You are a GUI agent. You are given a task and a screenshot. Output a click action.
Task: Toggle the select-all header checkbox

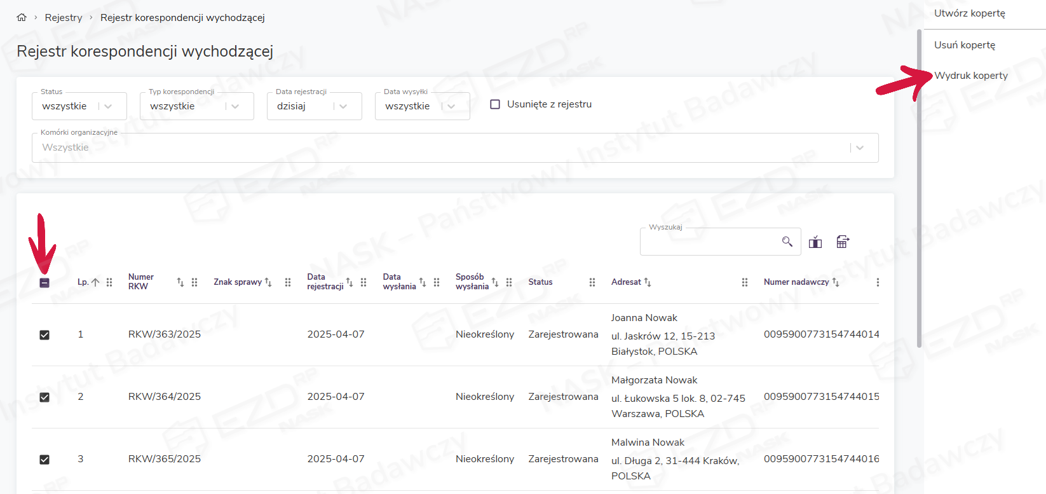tap(44, 283)
